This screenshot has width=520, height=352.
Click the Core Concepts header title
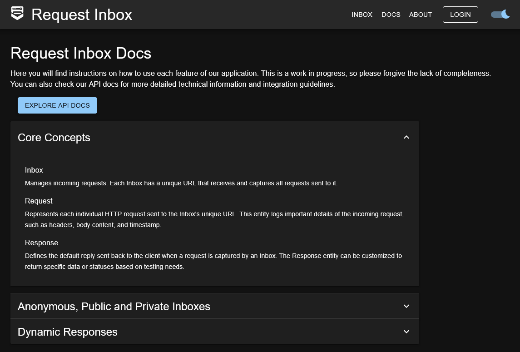click(x=54, y=137)
